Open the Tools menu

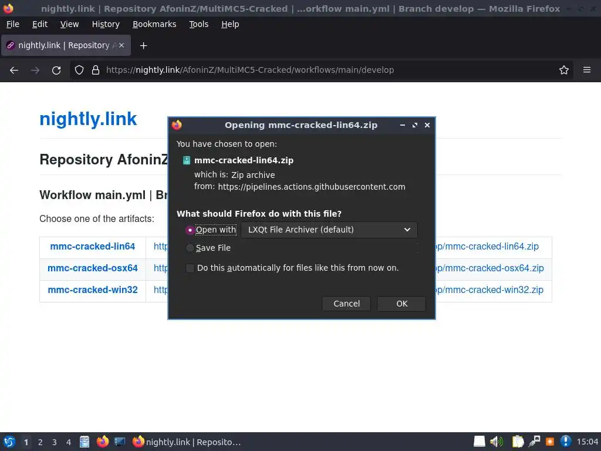point(198,24)
